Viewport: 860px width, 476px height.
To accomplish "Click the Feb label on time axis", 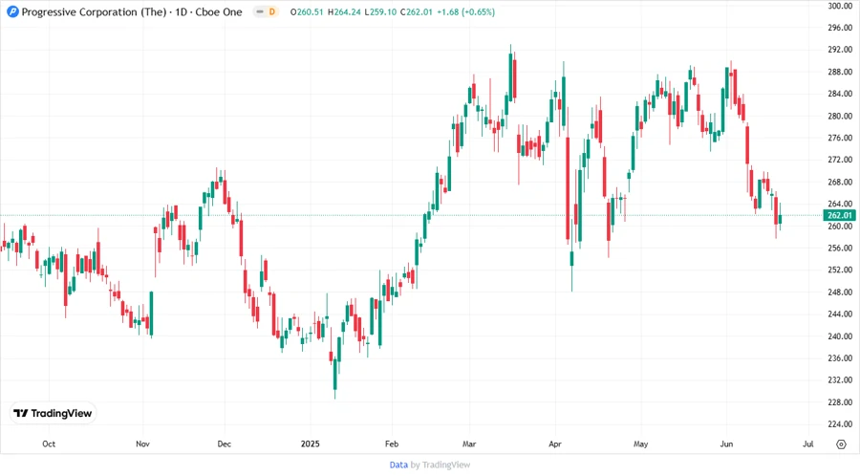I will pos(392,444).
